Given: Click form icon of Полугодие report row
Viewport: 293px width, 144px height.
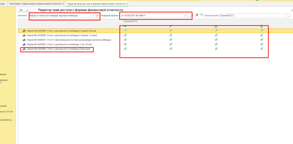Looking at the screenshot, I should [24, 49].
